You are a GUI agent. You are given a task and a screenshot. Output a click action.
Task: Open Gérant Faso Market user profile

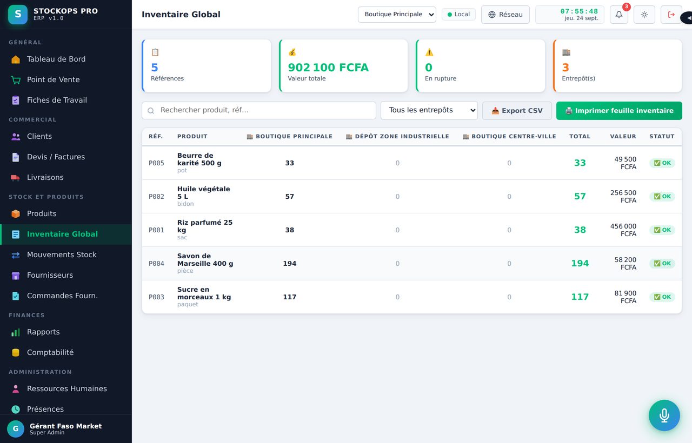(x=66, y=429)
